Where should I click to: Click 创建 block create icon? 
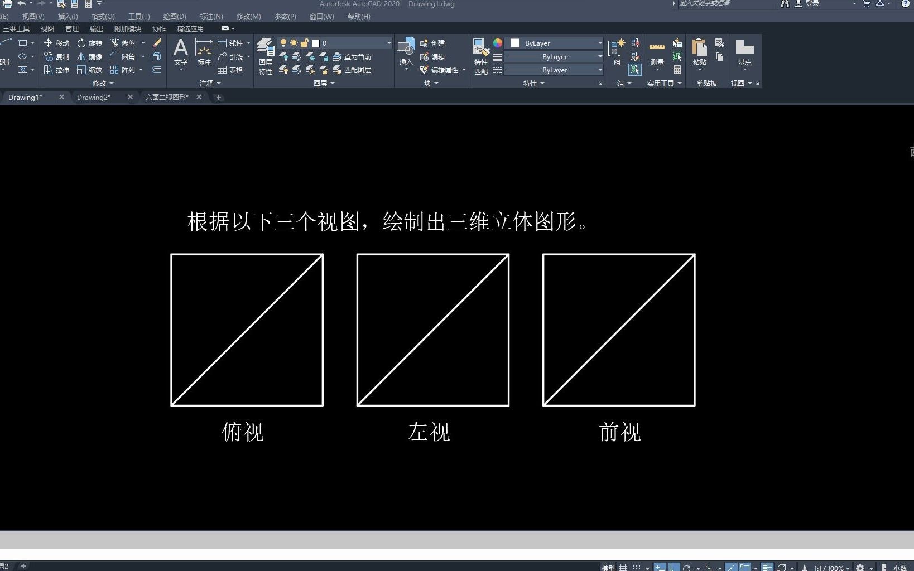[432, 43]
